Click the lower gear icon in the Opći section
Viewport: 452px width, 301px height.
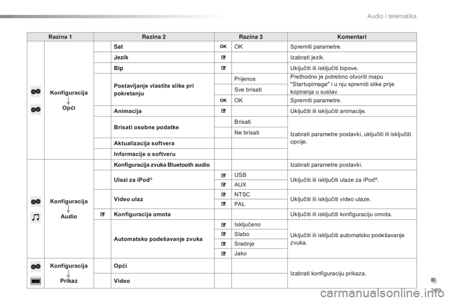(36, 110)
